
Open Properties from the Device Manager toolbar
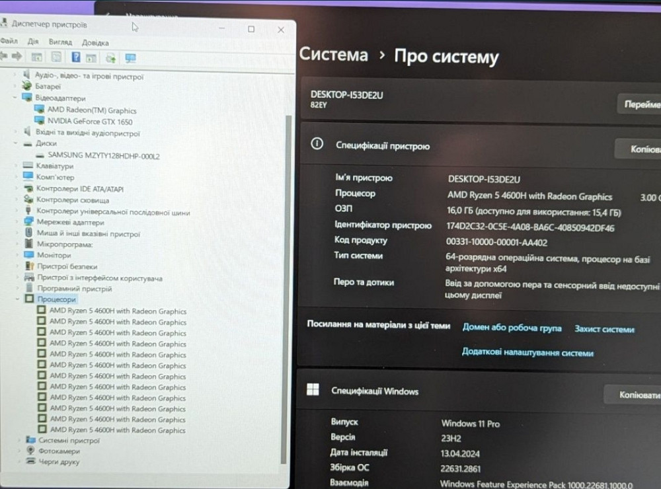pos(57,57)
